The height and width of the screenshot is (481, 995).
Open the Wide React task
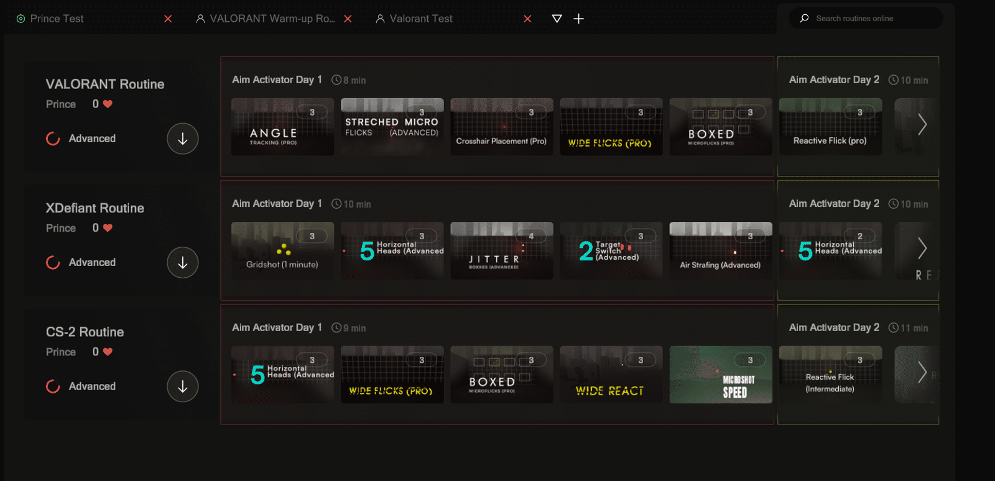(x=611, y=375)
